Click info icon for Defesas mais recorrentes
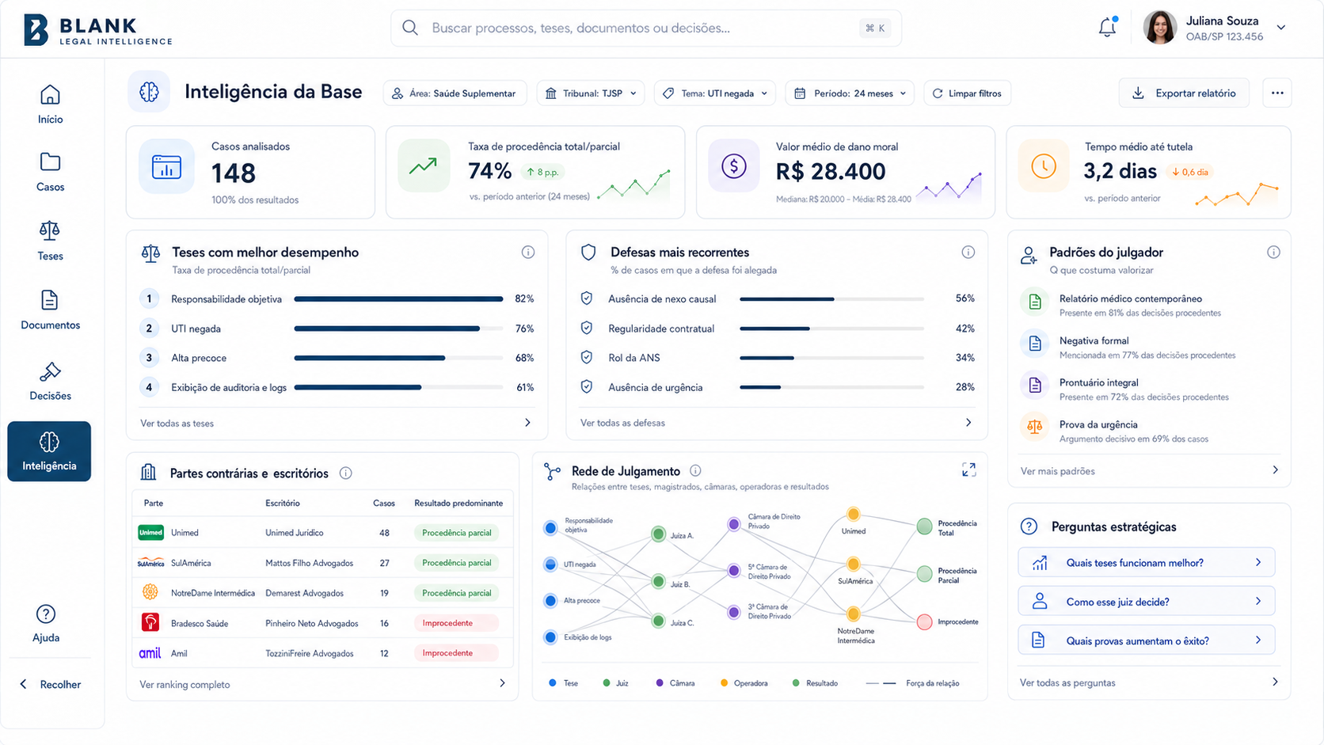The image size is (1324, 745). [968, 252]
